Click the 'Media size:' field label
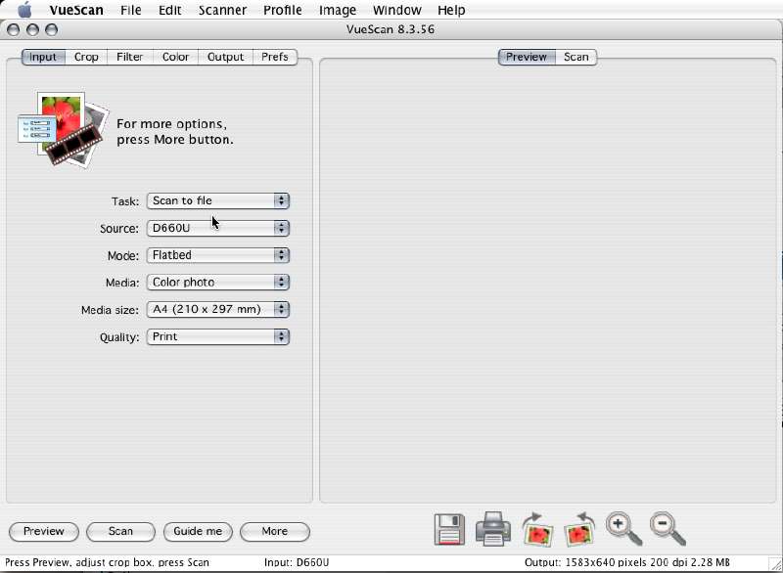This screenshot has height=573, width=783. [110, 310]
